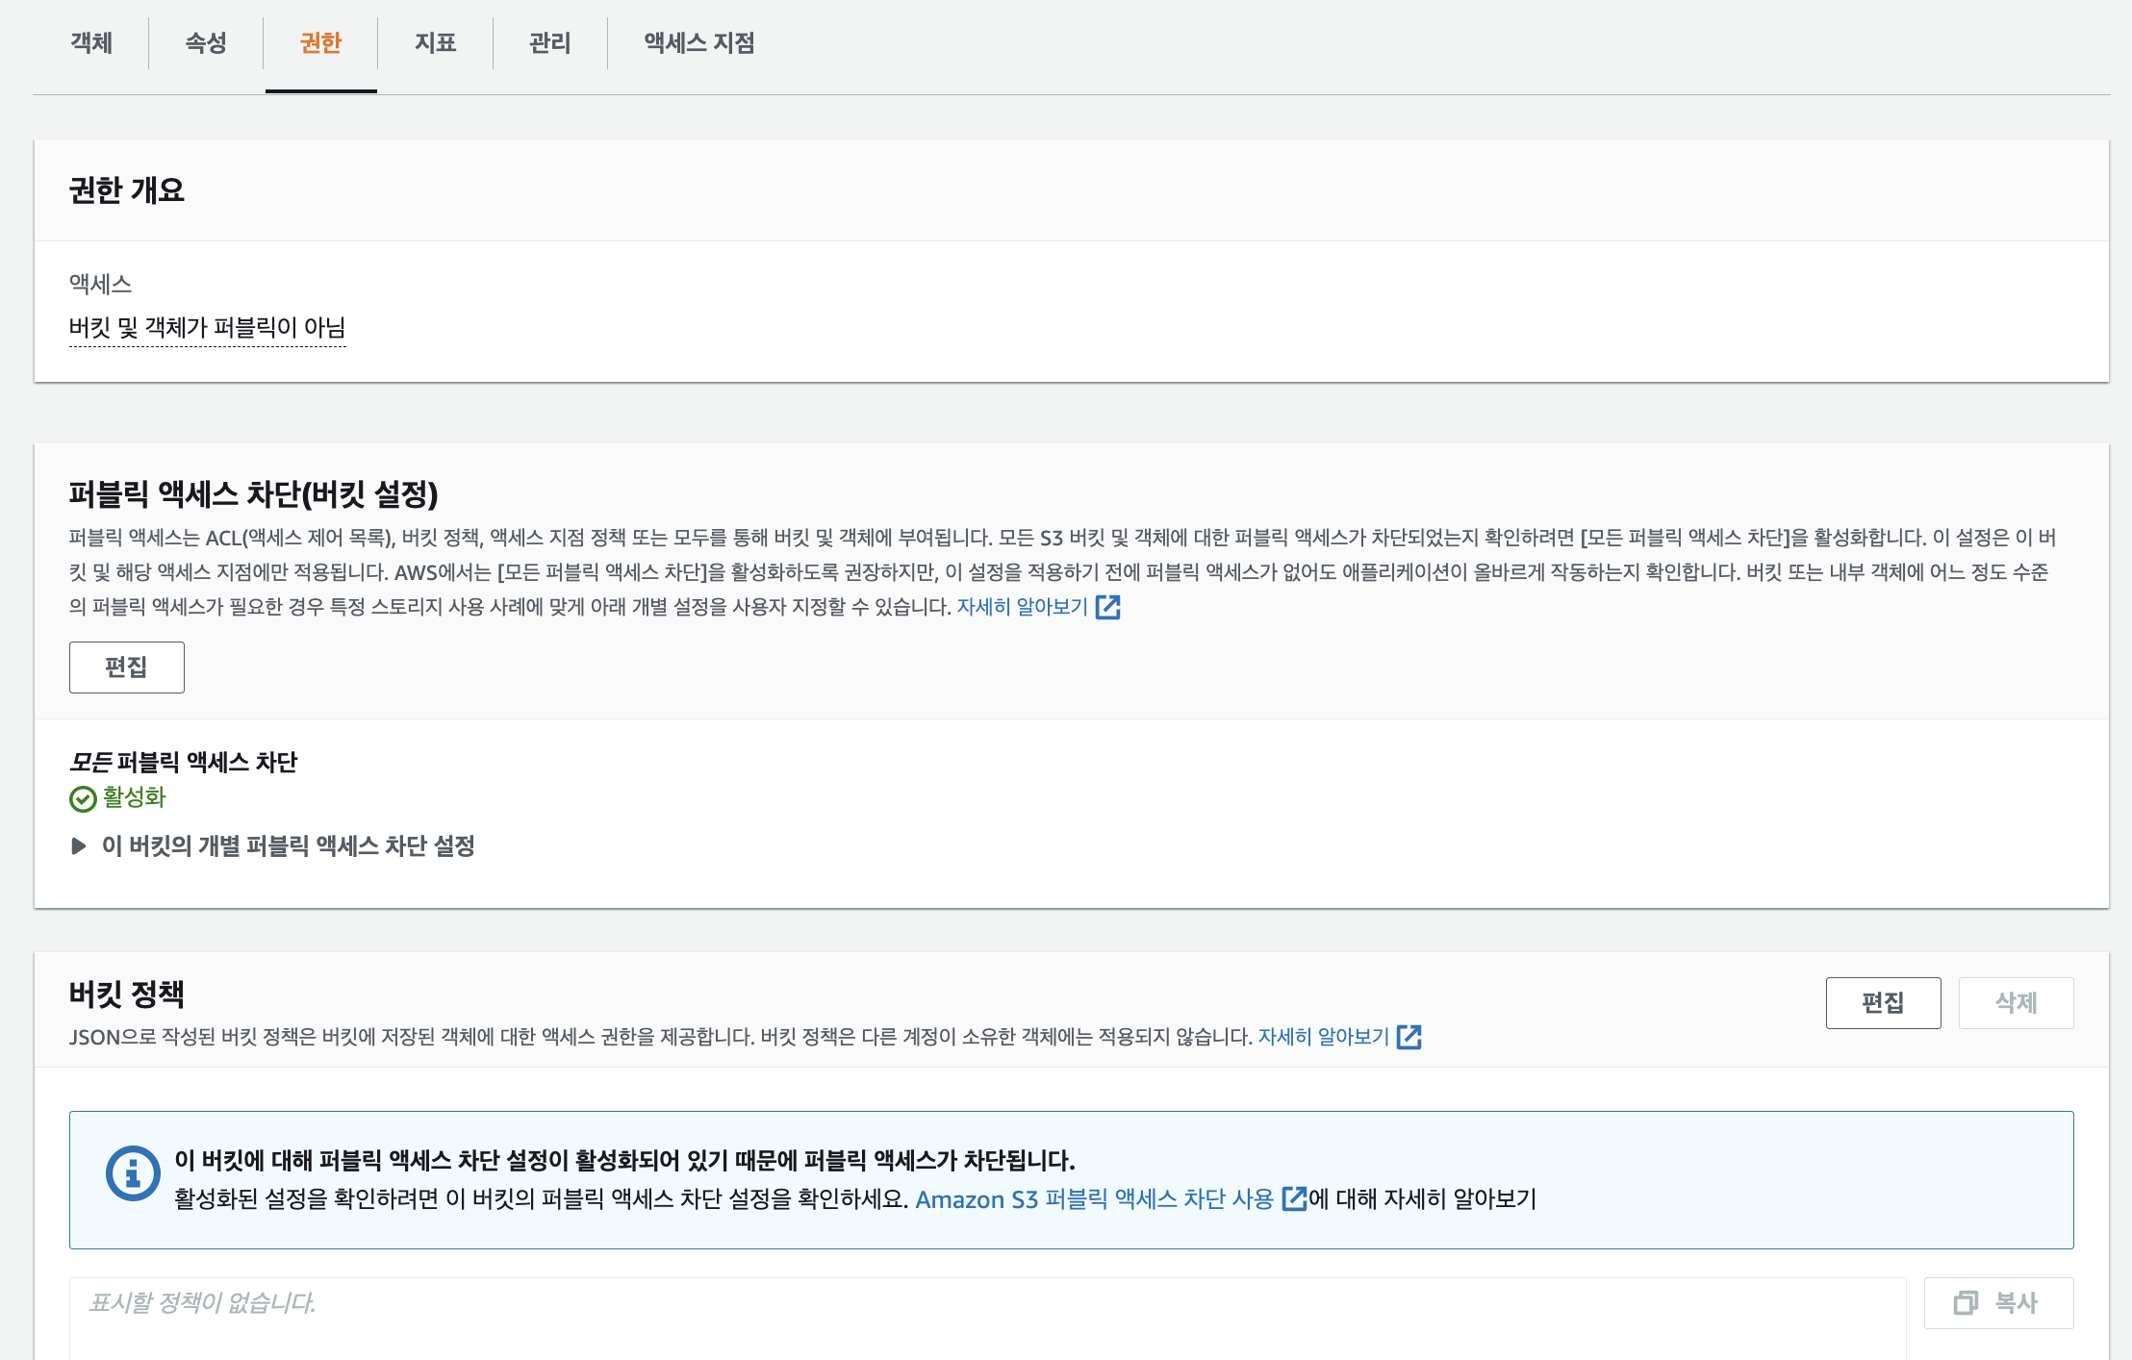Open 자세히 알아보기 link in 버킷 정책
Screen dimensions: 2132x1360
pos(1323,1037)
